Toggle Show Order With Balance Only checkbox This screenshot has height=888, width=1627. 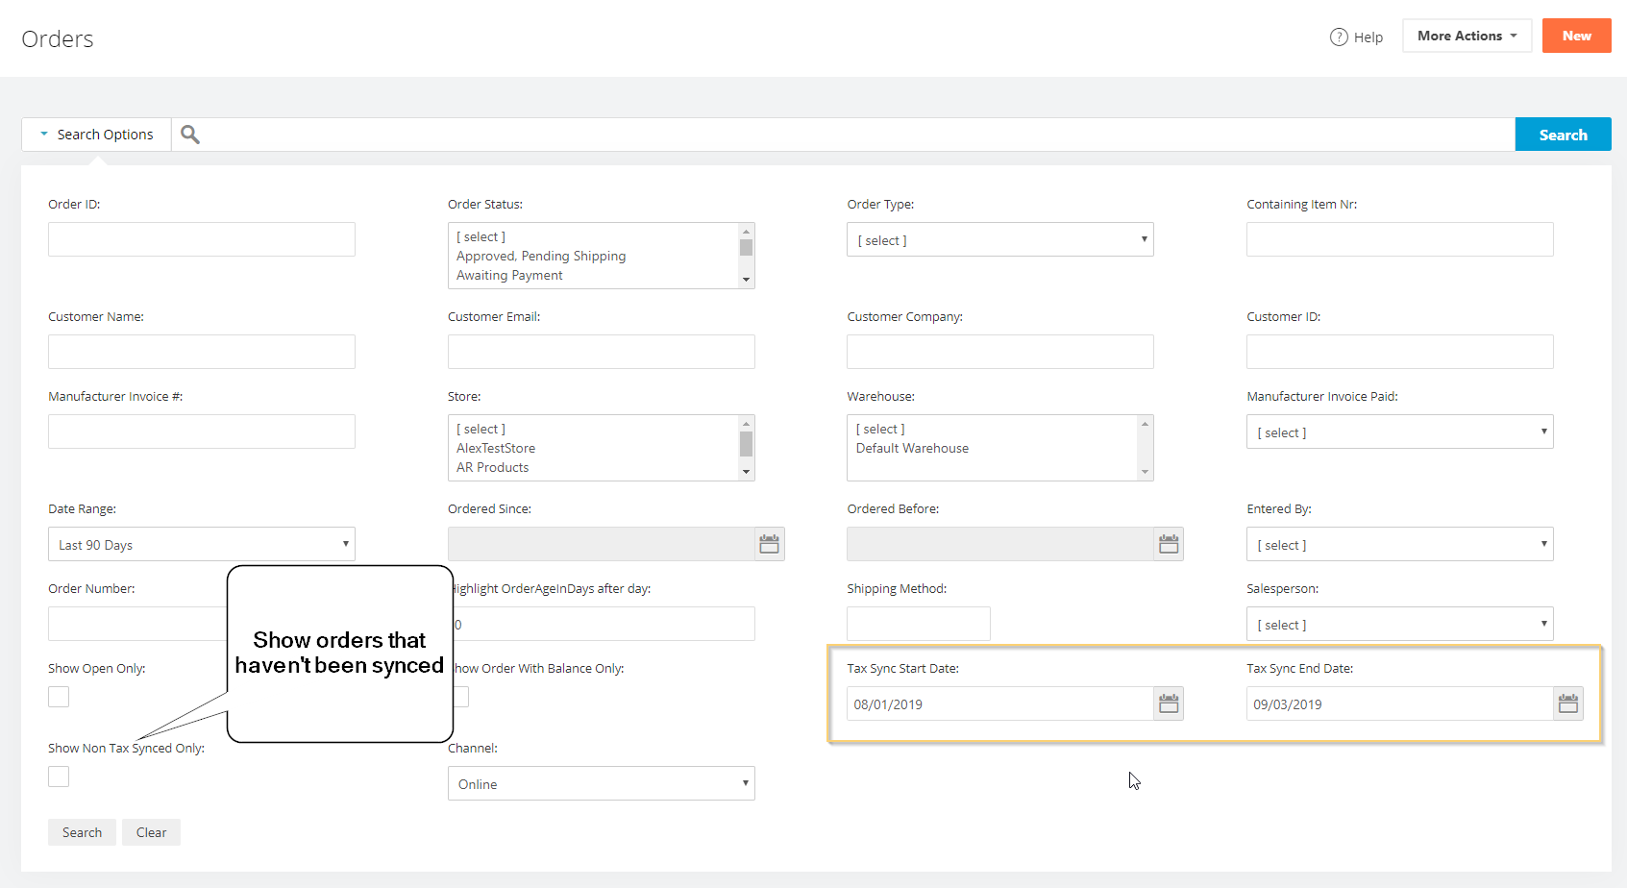coord(461,697)
